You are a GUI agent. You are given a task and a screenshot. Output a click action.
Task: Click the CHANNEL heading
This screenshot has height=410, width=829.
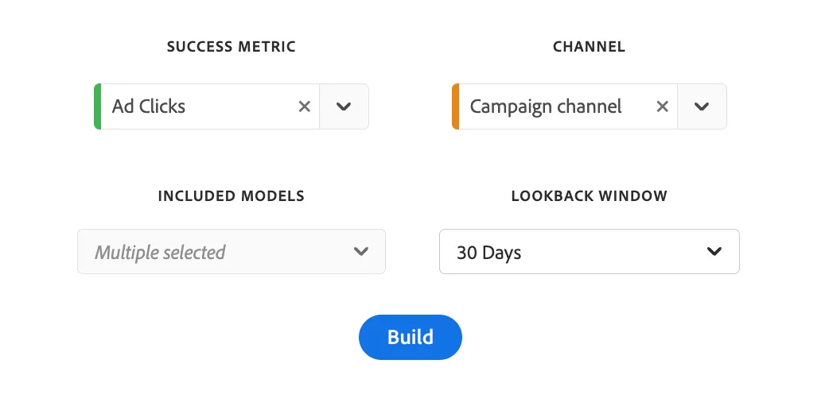point(589,47)
